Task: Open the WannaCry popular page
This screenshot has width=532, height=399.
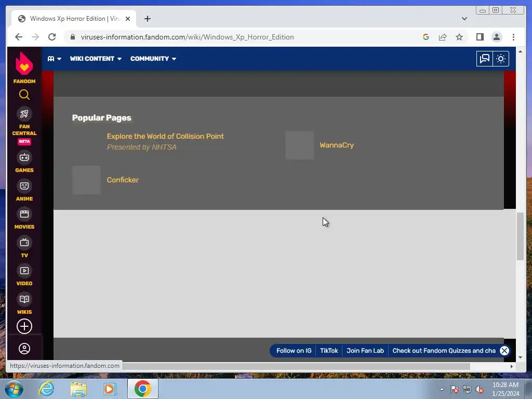Action: tap(337, 145)
